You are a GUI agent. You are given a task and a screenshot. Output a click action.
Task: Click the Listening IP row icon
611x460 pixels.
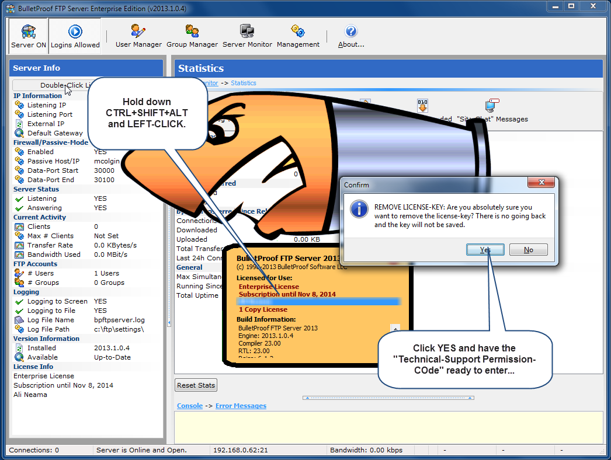(19, 104)
